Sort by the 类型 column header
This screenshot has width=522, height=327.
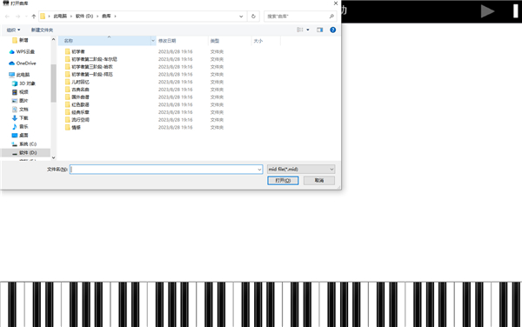(230, 41)
